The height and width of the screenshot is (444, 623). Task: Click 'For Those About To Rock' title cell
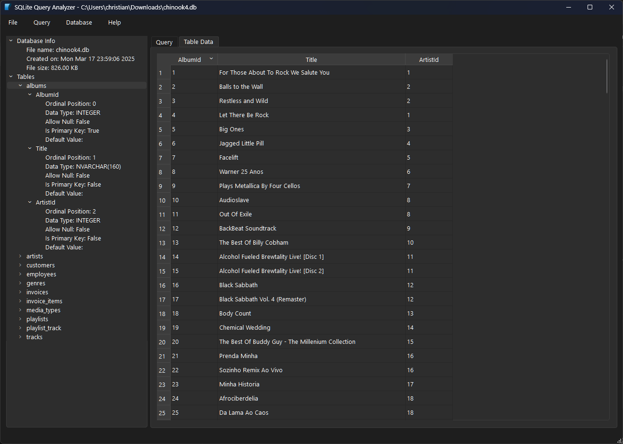pos(311,72)
